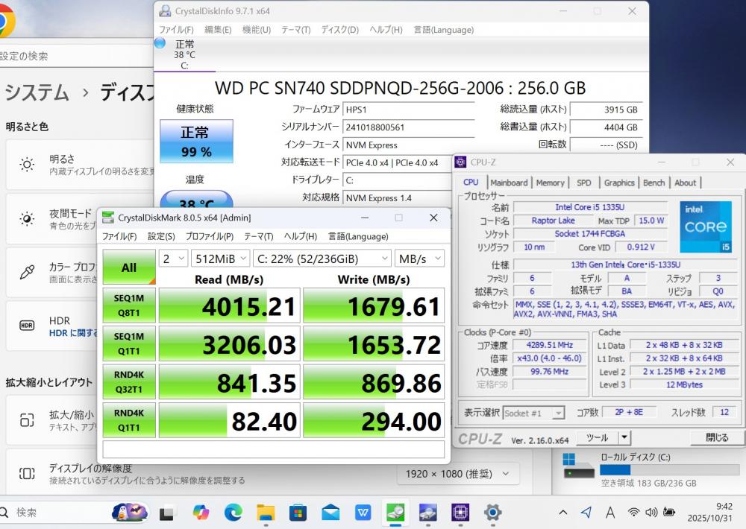Click the blue health status disk icon for C:

click(x=160, y=43)
